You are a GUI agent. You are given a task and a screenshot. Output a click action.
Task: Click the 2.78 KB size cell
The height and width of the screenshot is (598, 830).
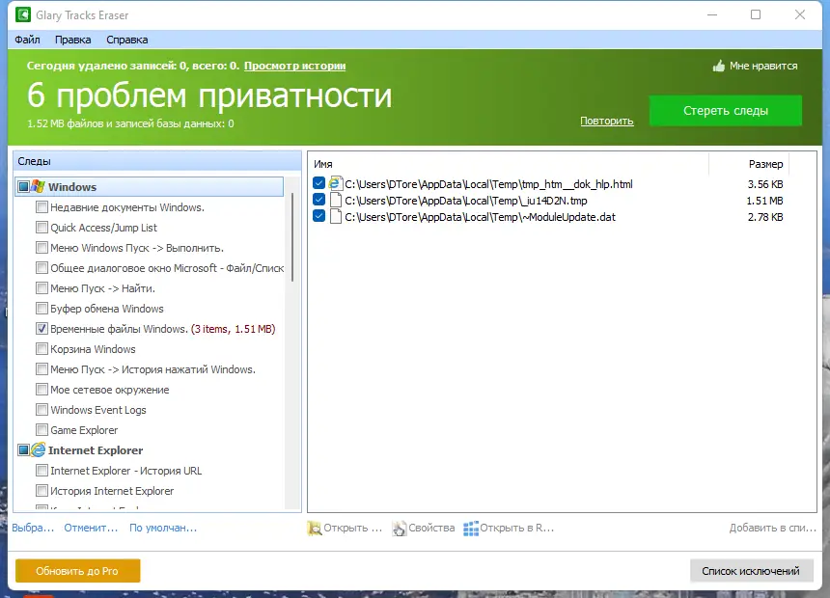pos(765,217)
